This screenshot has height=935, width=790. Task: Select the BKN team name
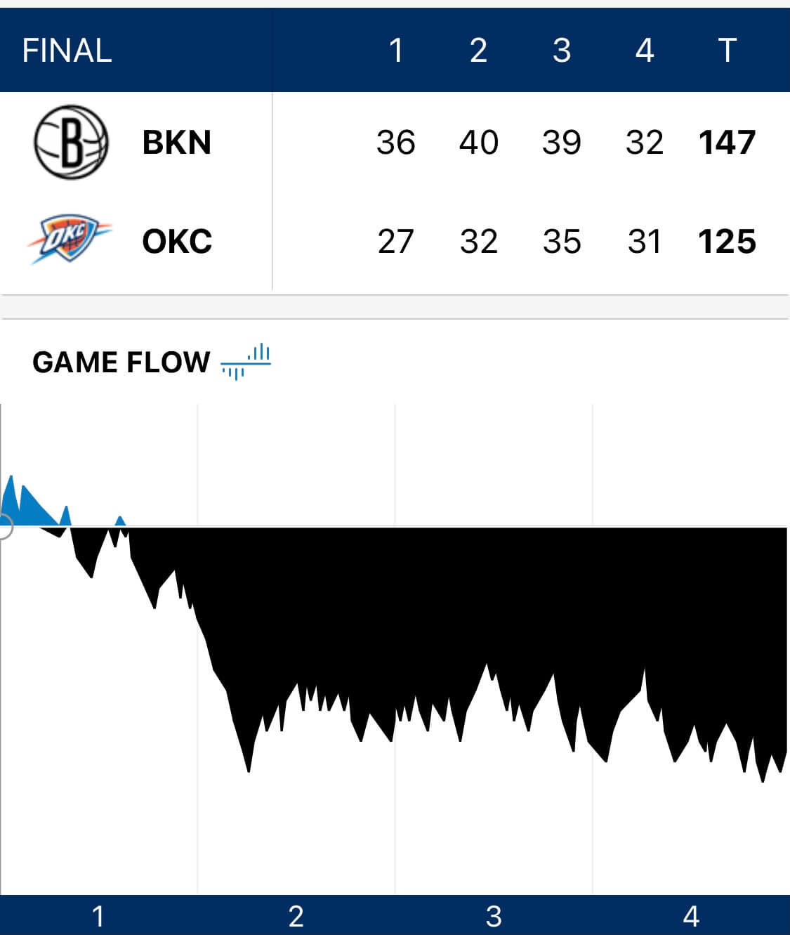coord(176,143)
